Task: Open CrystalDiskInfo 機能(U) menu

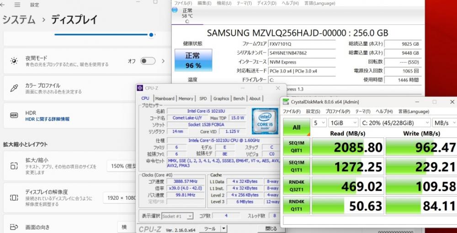Action: click(224, 3)
